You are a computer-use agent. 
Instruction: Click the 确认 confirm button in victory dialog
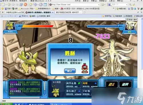point(70,71)
